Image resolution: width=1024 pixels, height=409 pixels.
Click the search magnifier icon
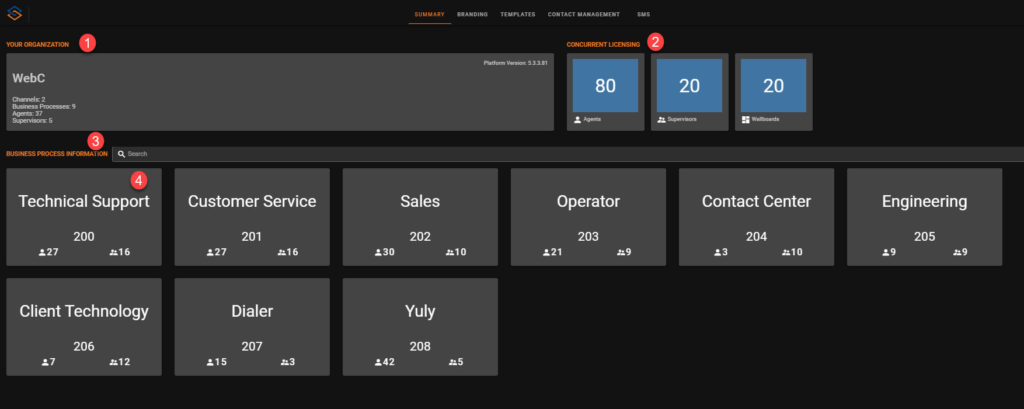121,154
